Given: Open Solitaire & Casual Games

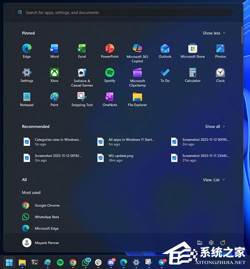Looking at the screenshot, I should click(82, 77).
